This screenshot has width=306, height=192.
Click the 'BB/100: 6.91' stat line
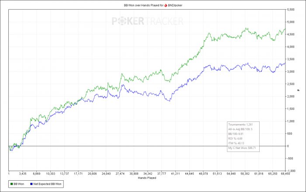click(236, 134)
